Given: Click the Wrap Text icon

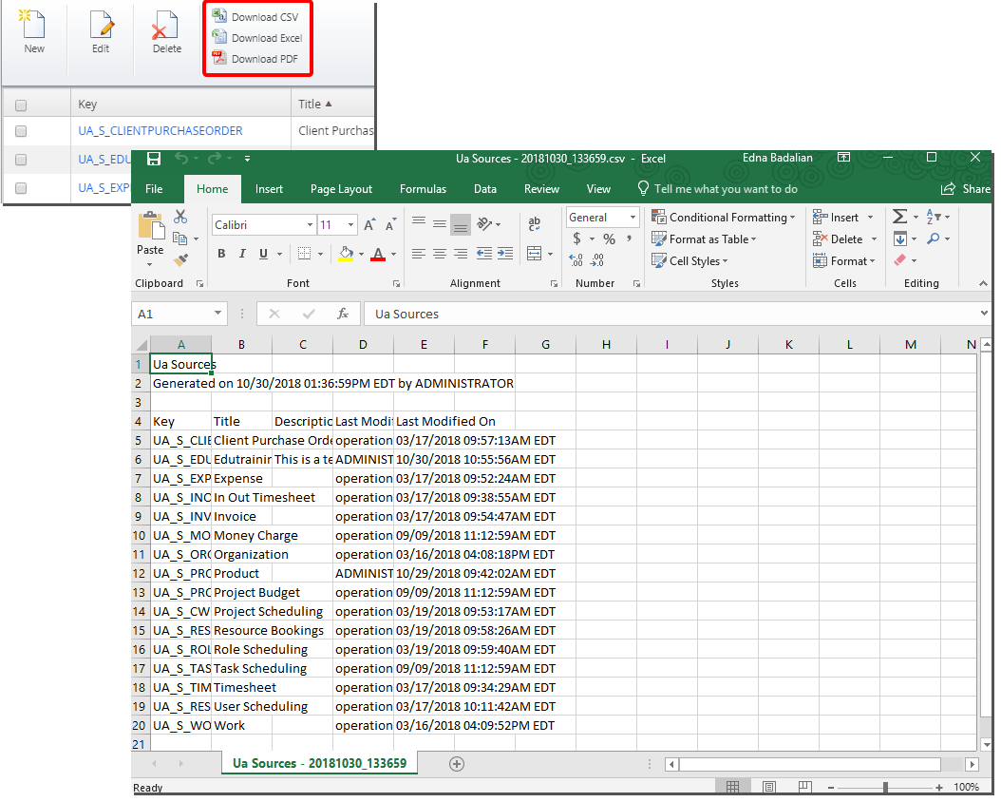Looking at the screenshot, I should 535,223.
